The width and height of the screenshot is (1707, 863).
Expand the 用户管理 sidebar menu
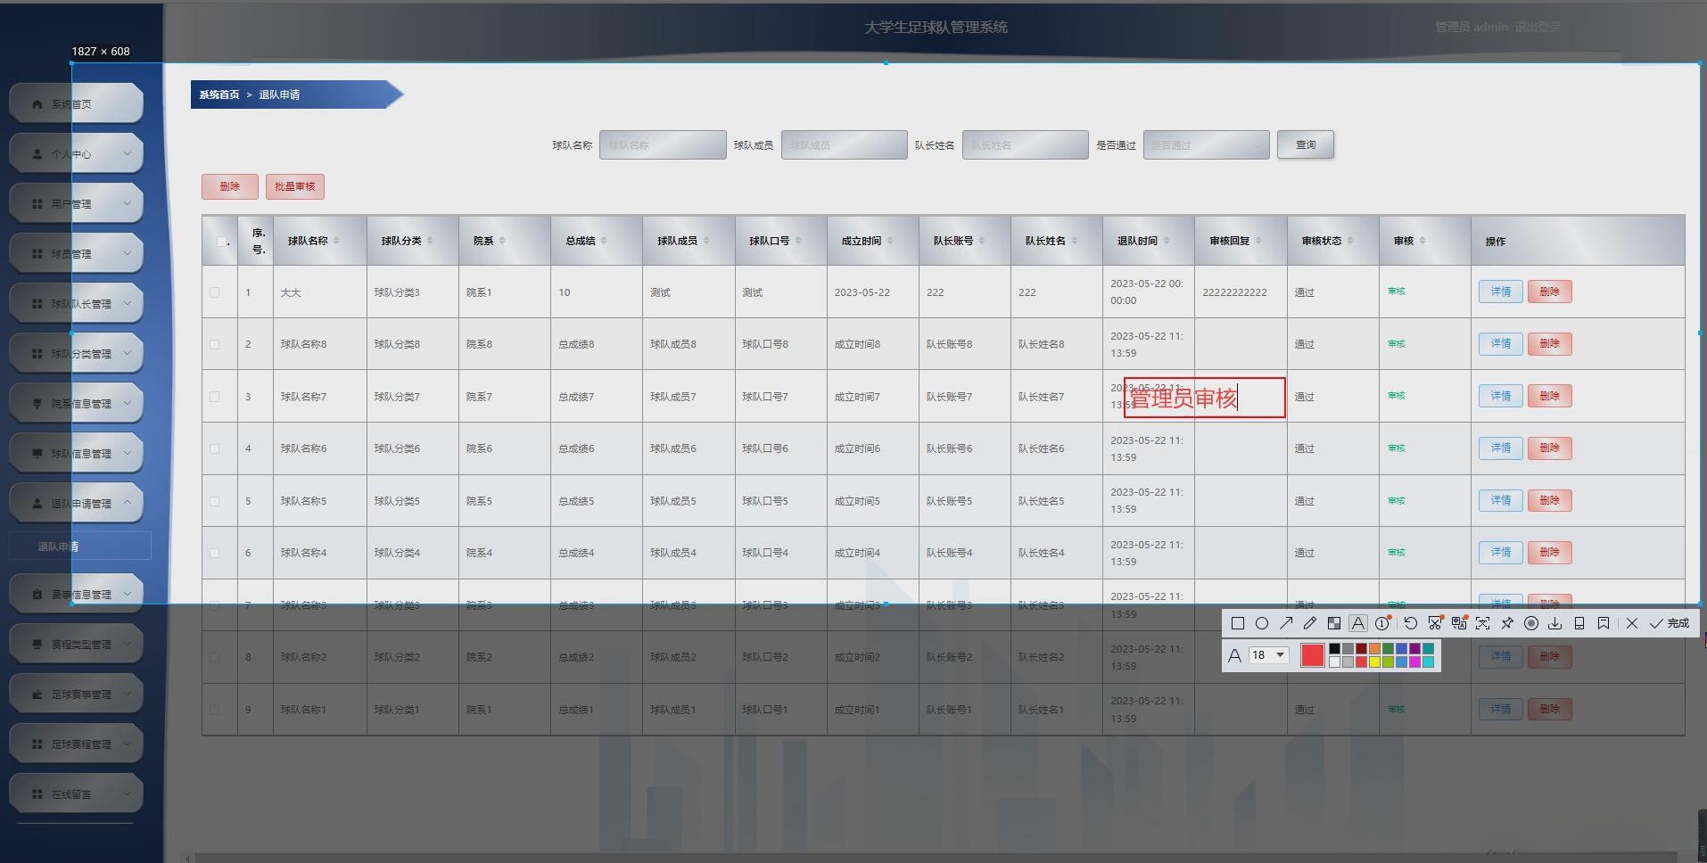[x=76, y=203]
